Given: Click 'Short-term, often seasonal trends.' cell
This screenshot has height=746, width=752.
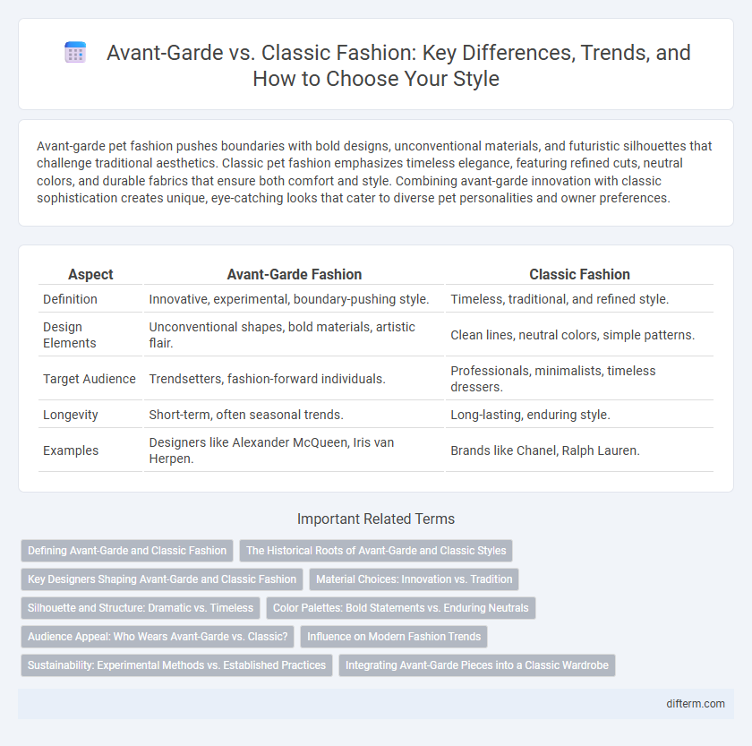Looking at the screenshot, I should (x=294, y=415).
